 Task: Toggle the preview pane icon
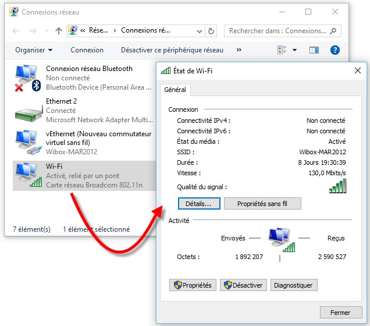[314, 50]
